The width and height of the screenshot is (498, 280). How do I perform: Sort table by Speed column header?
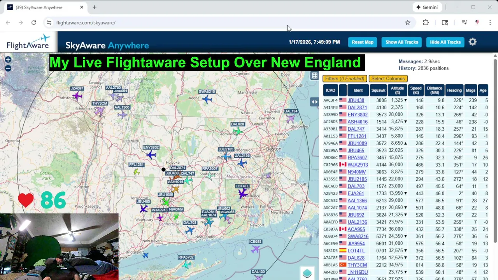[x=416, y=90]
